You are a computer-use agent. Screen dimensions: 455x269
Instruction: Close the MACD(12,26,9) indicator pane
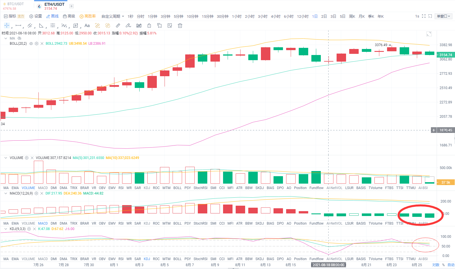(x=42, y=193)
